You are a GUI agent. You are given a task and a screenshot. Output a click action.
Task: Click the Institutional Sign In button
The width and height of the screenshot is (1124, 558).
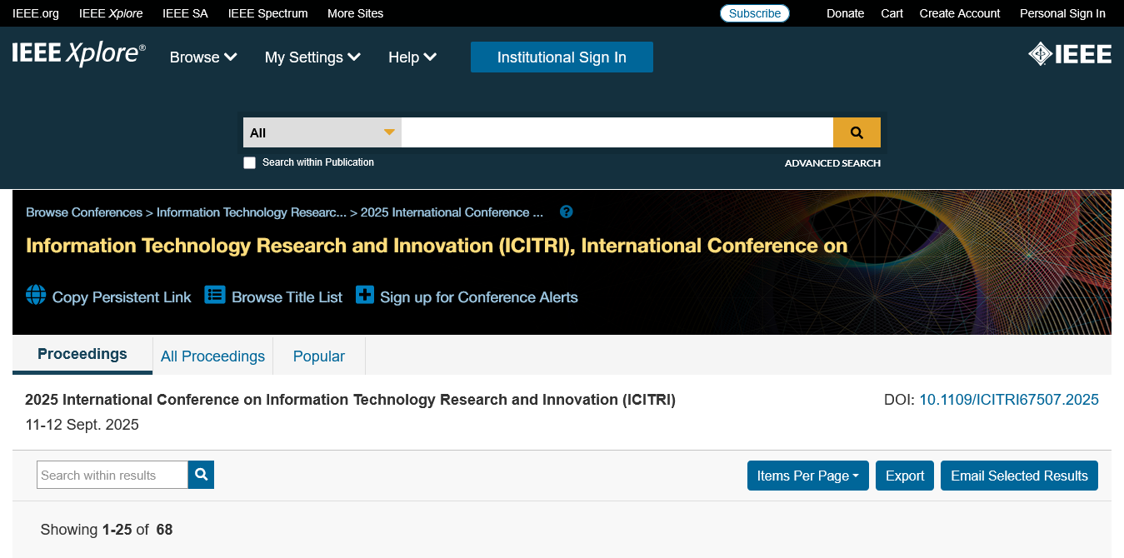click(562, 57)
